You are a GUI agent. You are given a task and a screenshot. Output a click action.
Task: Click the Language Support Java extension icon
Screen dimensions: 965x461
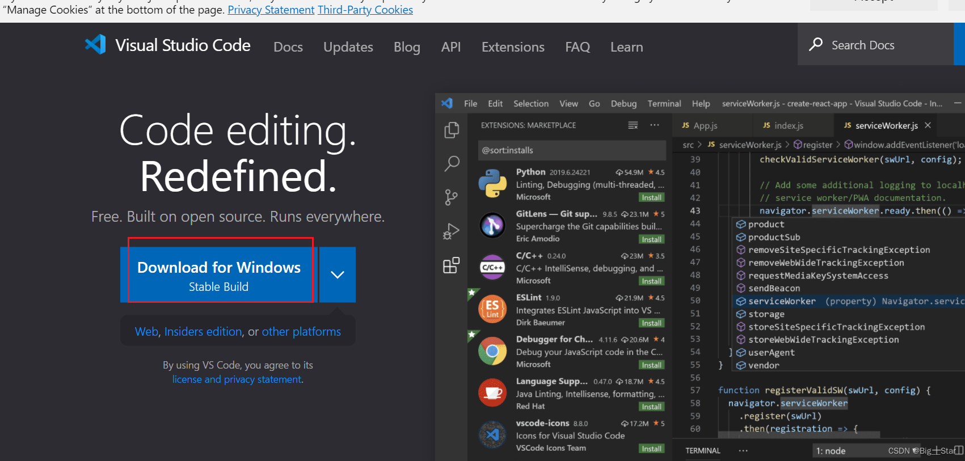pos(492,392)
